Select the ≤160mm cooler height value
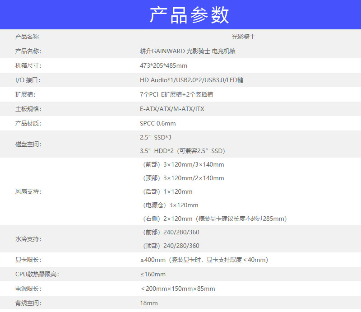Viewport: 361px width, 312px height. point(153,275)
